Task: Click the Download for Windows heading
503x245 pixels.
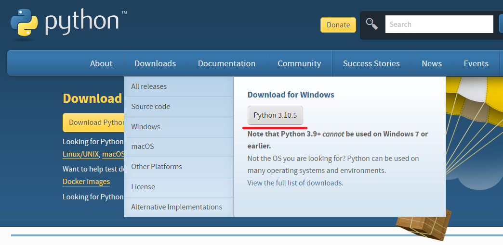Action: (291, 95)
